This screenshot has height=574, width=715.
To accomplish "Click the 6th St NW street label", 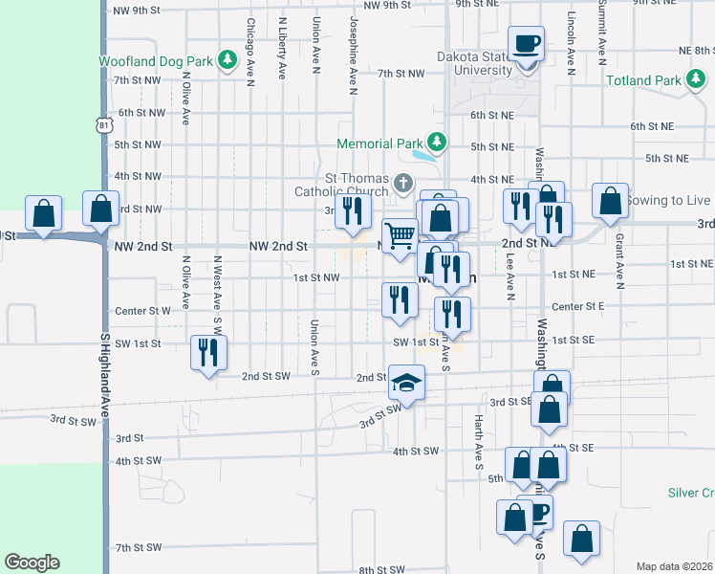I will pos(141,112).
